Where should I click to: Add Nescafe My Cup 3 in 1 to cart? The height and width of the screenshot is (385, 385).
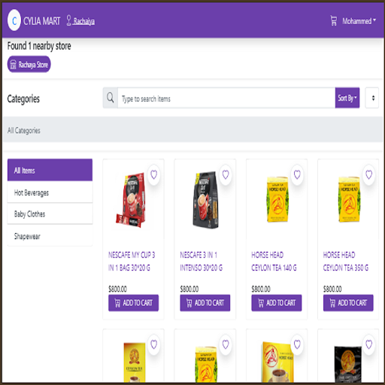tap(133, 303)
